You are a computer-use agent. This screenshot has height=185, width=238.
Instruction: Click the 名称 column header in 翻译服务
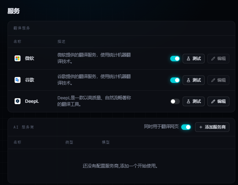coord(17,41)
